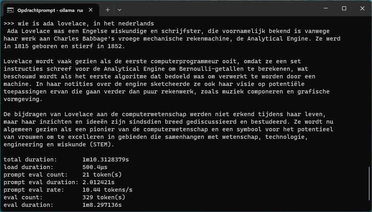Image resolution: width=372 pixels, height=212 pixels.
Task: Expand the new tab profile dropdown
Action: [119, 10]
